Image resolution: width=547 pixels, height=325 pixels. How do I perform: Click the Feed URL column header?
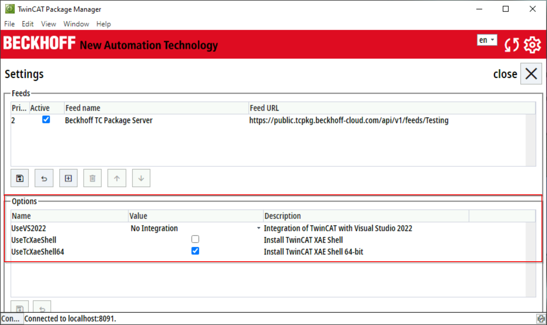tap(392, 108)
